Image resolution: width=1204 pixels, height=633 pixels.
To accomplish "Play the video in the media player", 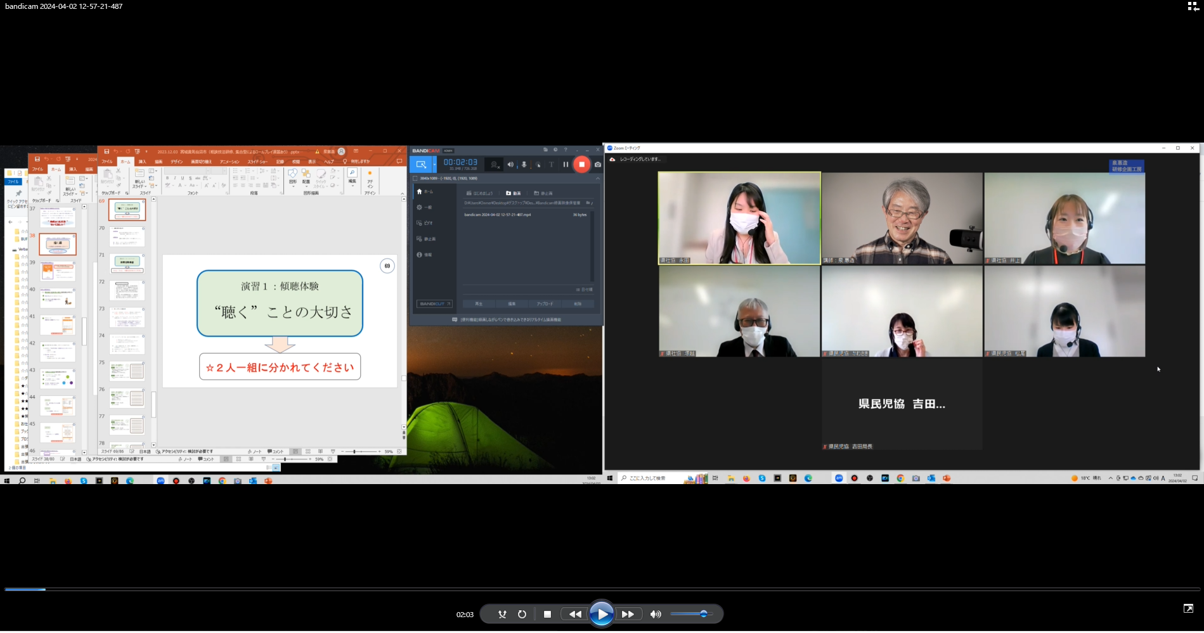I will 601,614.
